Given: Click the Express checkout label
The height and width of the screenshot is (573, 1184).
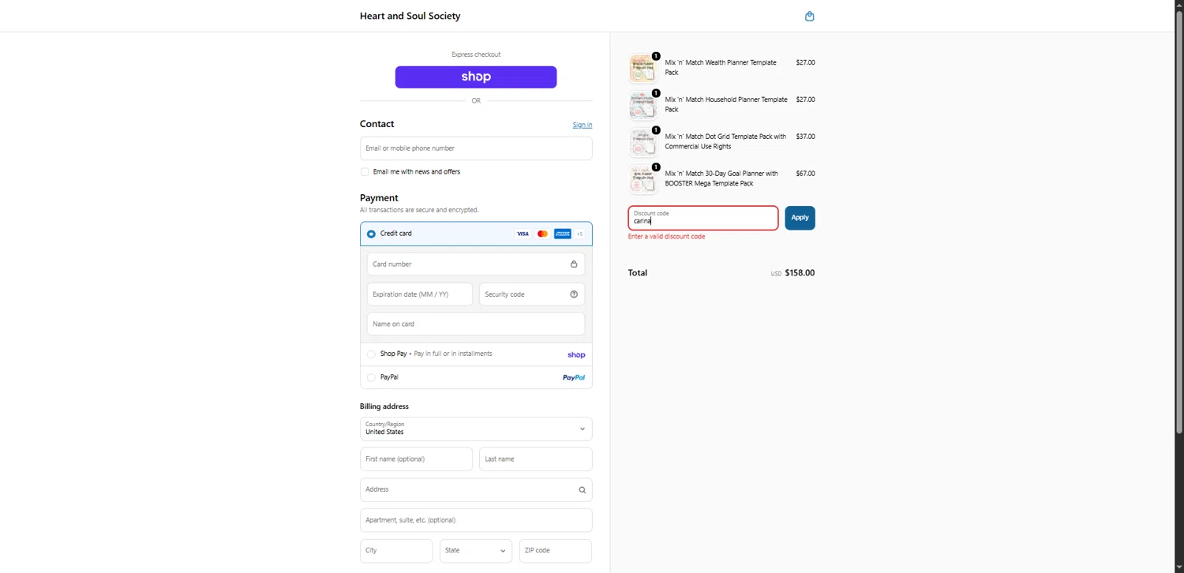Looking at the screenshot, I should coord(476,54).
